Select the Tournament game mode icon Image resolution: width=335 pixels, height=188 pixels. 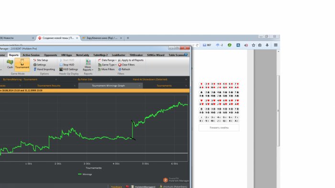(x=22, y=64)
